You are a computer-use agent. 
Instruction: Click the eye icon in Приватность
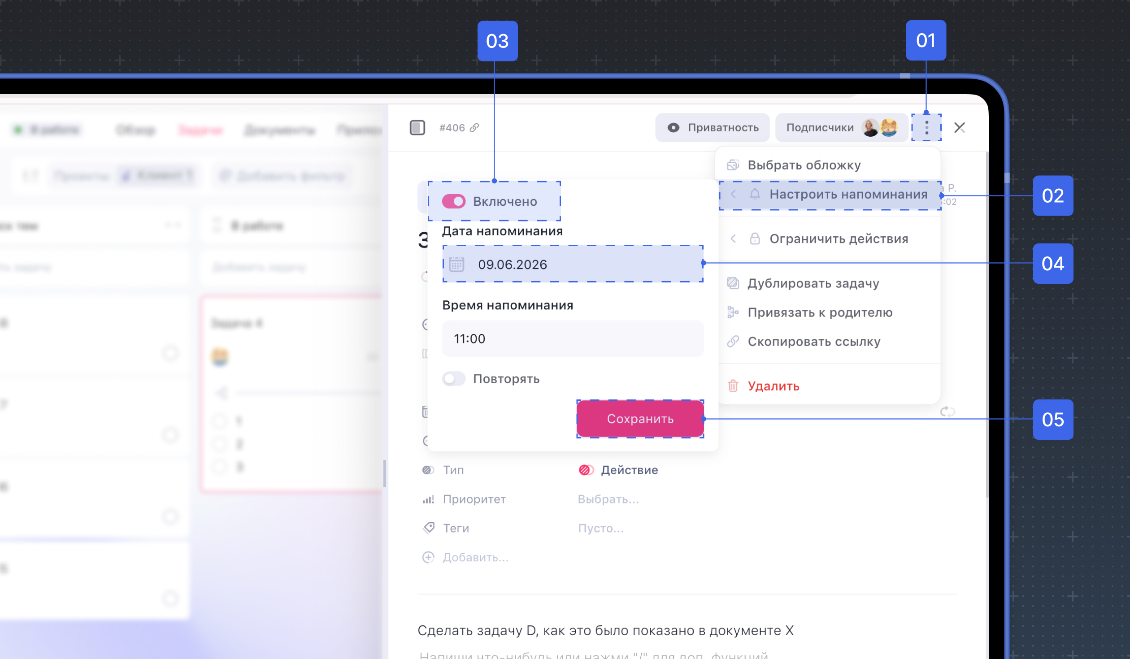(x=673, y=128)
